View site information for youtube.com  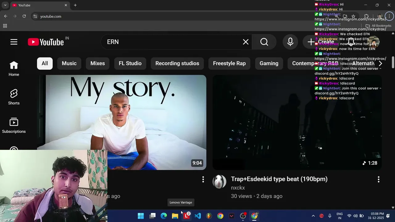(x=35, y=16)
